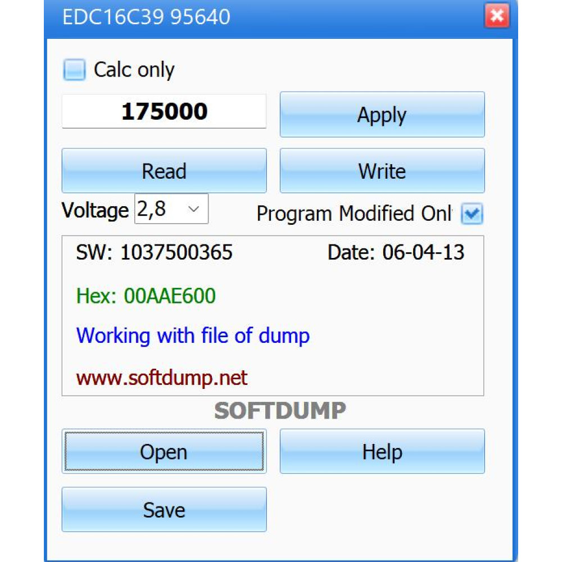Viewport: 562px width, 562px height.
Task: Click the Save button
Action: [164, 509]
